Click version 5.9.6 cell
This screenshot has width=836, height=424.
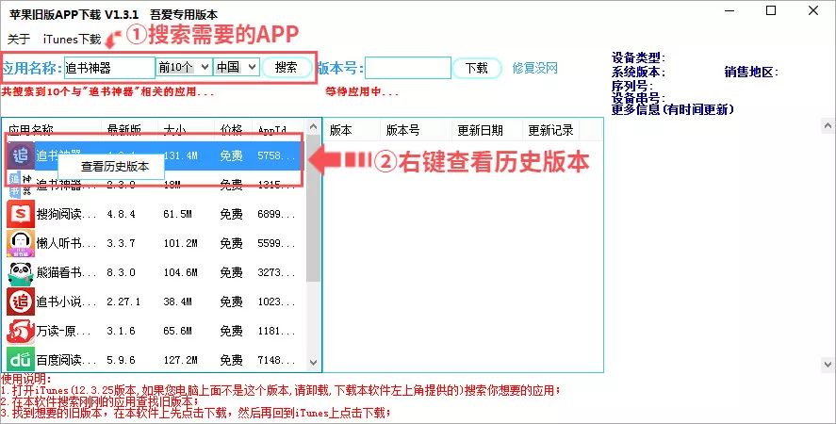click(x=121, y=360)
